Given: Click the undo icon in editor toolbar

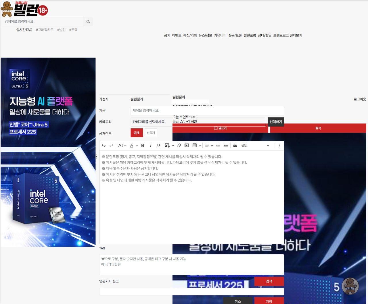Looking at the screenshot, I should (x=104, y=146).
